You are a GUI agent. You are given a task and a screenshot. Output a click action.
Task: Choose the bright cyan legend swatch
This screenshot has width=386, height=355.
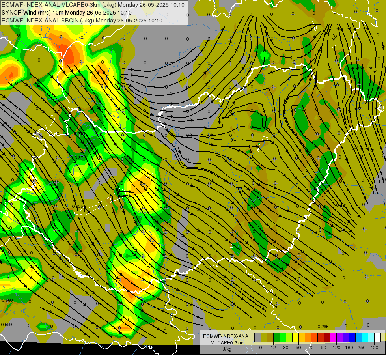[365, 338]
